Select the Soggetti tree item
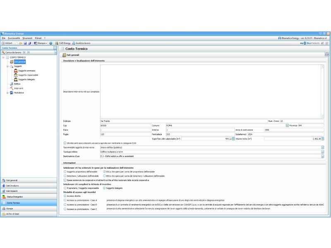The height and width of the screenshot is (248, 331). [18, 66]
